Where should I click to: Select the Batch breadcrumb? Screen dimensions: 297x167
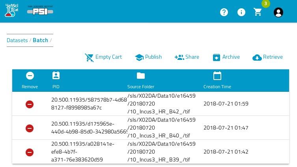[x=40, y=40]
